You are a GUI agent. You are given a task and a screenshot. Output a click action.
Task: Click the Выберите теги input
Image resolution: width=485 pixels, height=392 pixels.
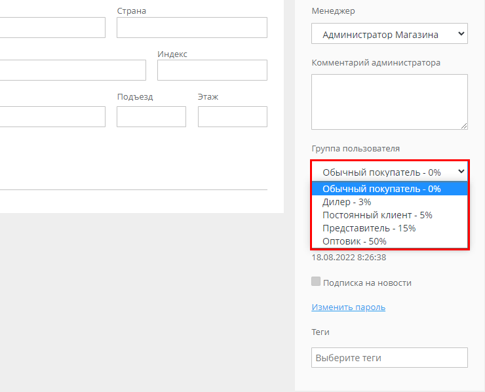389,358
